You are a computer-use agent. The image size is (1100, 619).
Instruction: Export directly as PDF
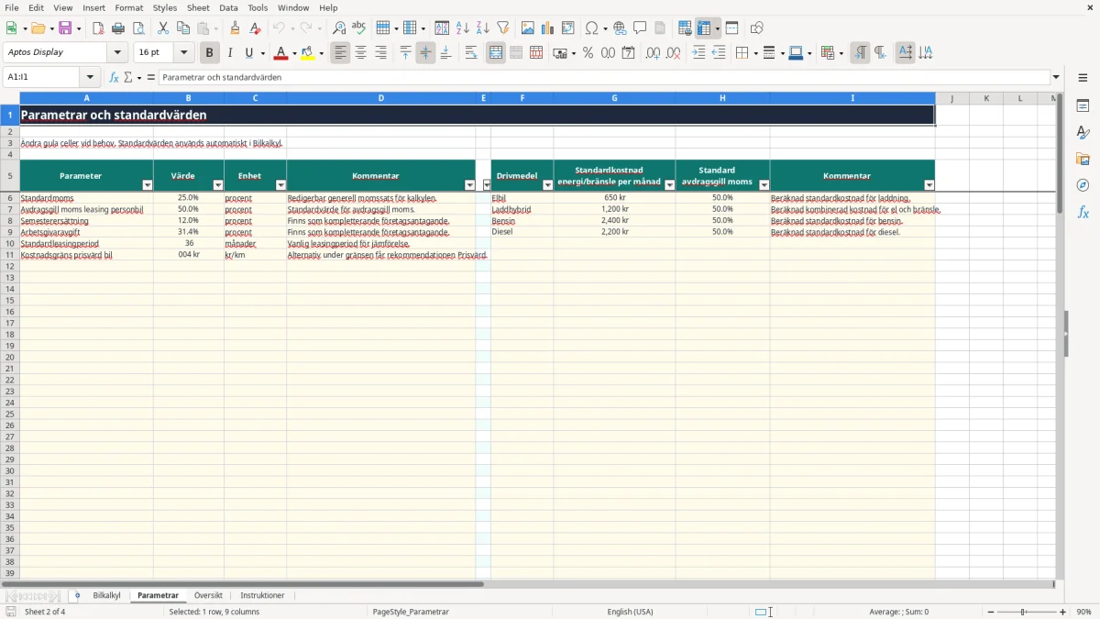point(98,28)
